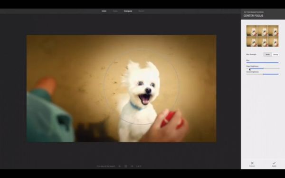The height and width of the screenshot is (178, 285).
Task: Choose the top-middle Center Focus preset thumbnail
Action: (263, 30)
